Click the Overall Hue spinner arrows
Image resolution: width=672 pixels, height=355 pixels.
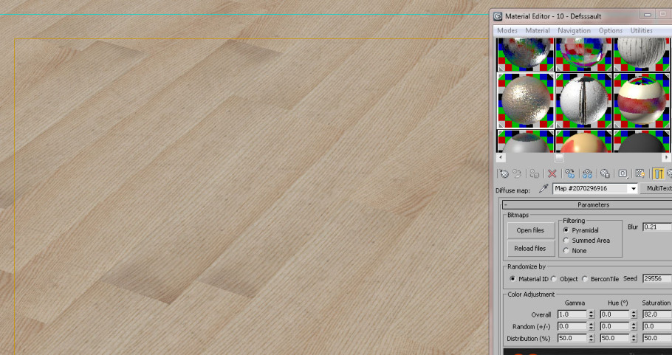click(634, 314)
